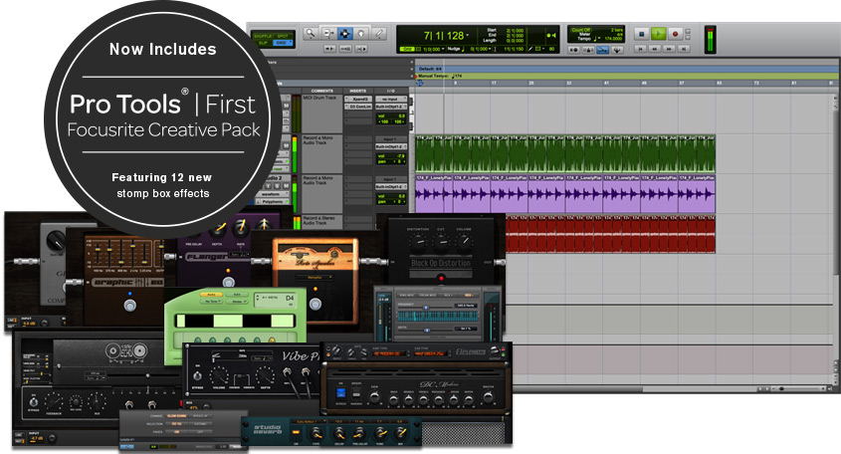The image size is (841, 454).
Task: Click the Manual Tempo 174 marker
Action: click(x=440, y=77)
